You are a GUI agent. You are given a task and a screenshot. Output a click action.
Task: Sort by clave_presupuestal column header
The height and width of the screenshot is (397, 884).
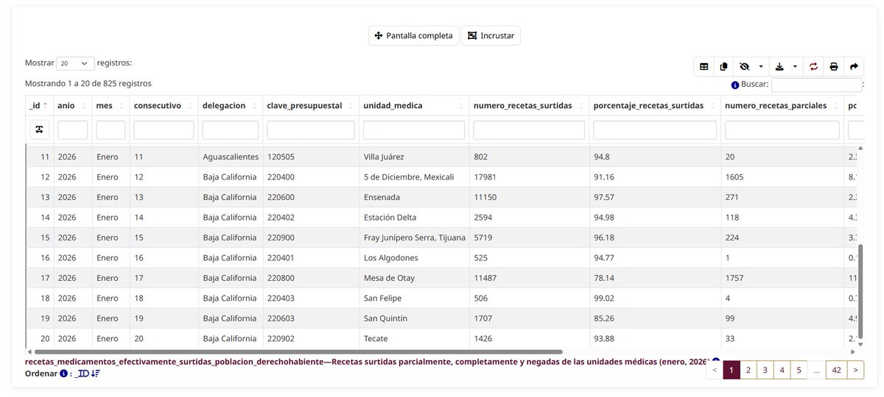[310, 105]
